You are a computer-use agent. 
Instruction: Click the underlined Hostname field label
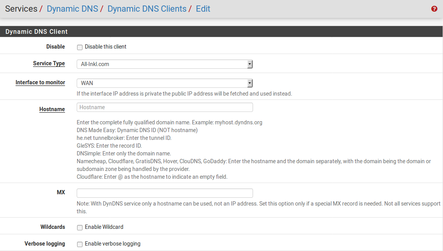(52, 109)
